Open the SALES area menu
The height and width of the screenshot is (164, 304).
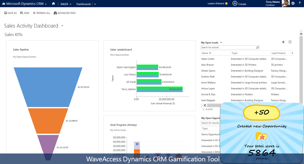click(x=66, y=4)
